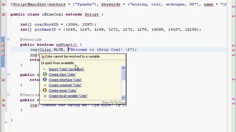Click the small square icon for Create constant
The width and height of the screenshot is (236, 132).
point(45,85)
